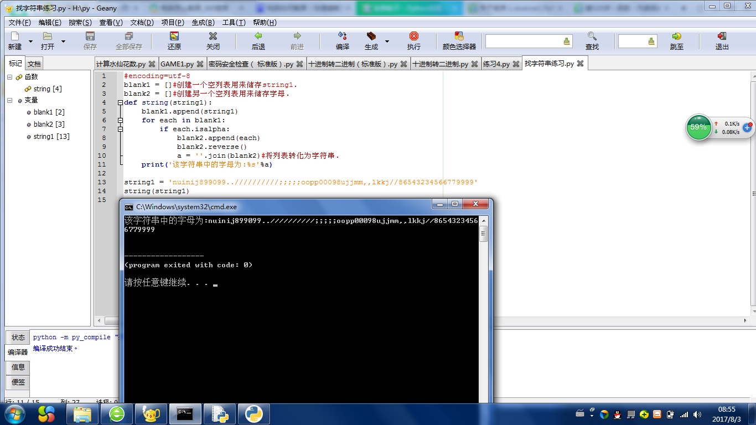The height and width of the screenshot is (425, 756).
Task: Select blank2 [3] in symbol tree
Action: click(x=49, y=125)
